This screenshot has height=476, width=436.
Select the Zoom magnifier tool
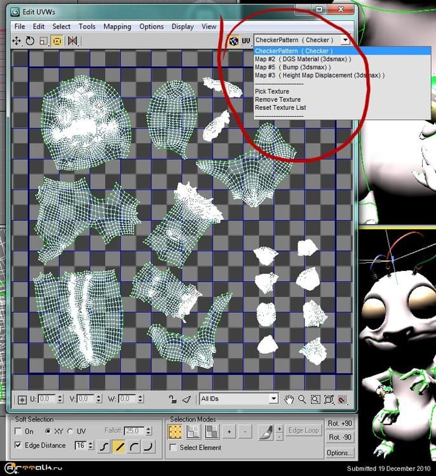tap(302, 399)
